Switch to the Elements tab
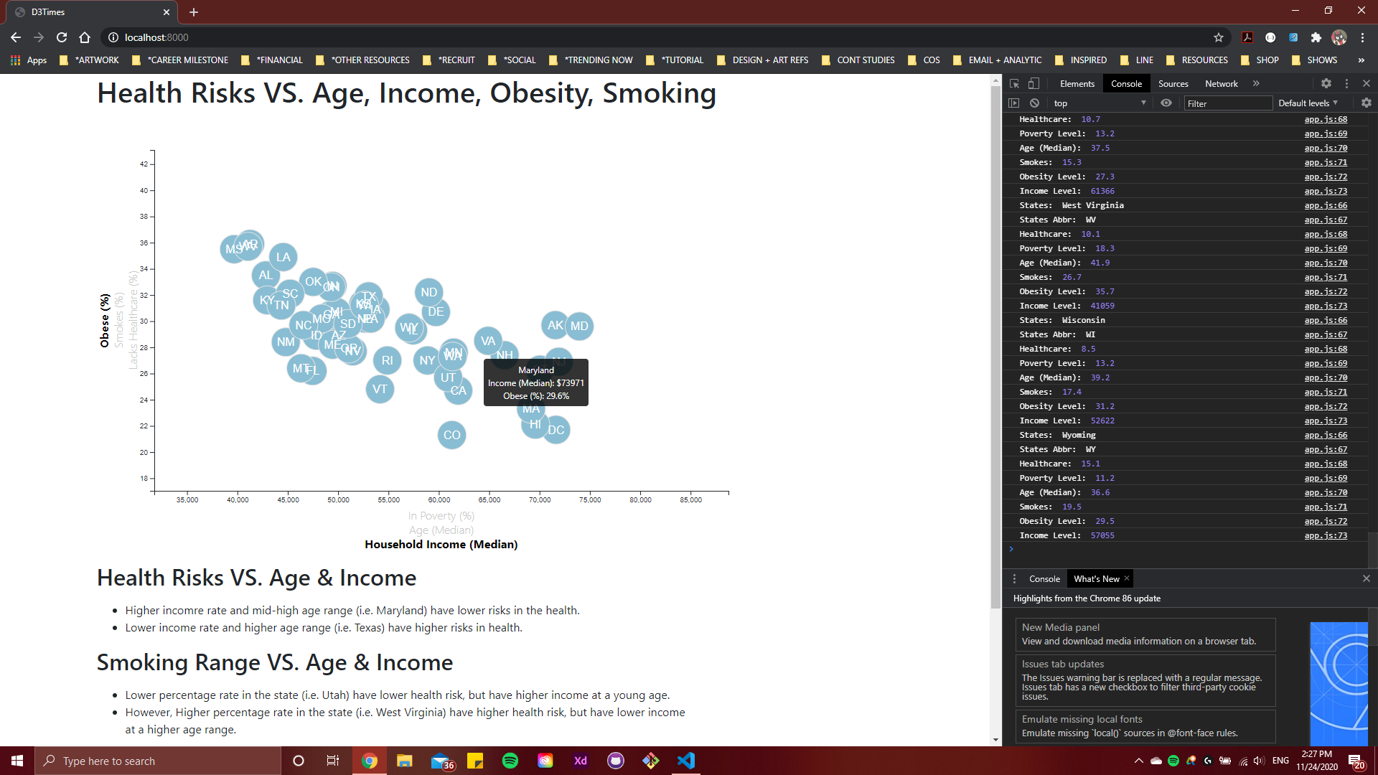The height and width of the screenshot is (775, 1378). [x=1077, y=84]
